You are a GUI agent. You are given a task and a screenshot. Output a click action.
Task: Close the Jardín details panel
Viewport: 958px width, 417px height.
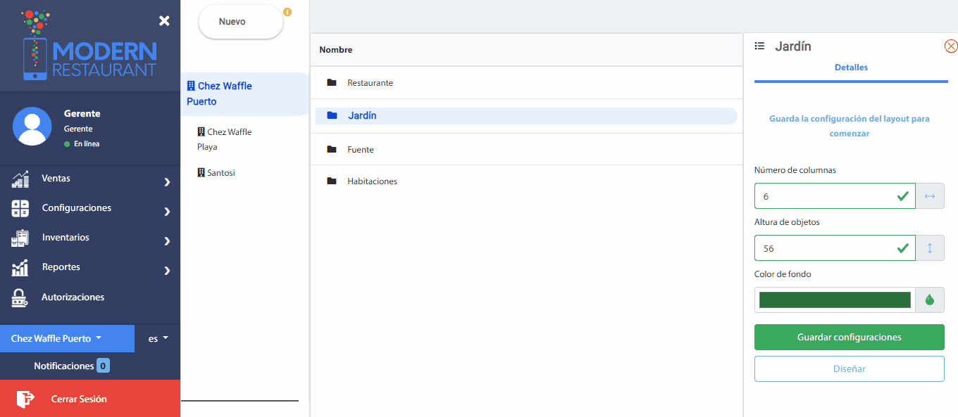point(950,46)
